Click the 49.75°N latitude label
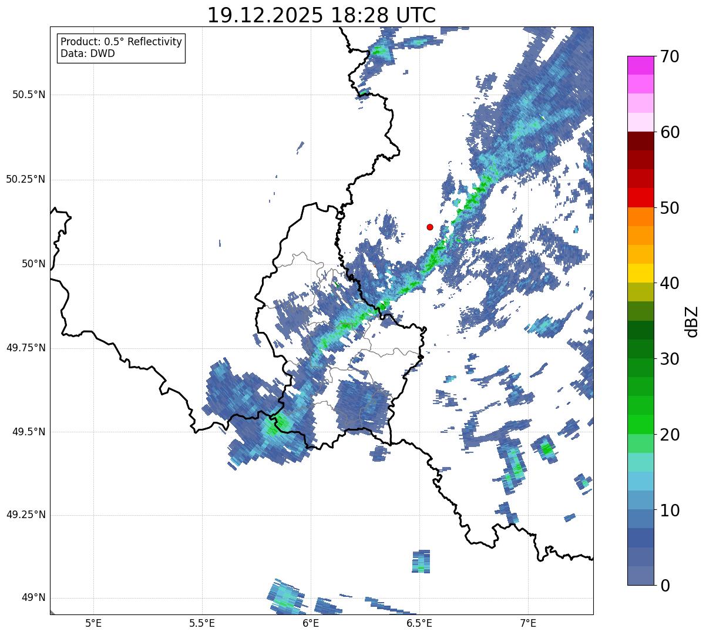706x635 pixels. (x=26, y=348)
